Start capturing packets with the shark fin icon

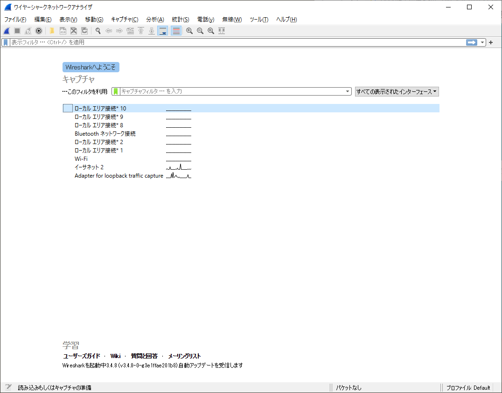[x=7, y=31]
